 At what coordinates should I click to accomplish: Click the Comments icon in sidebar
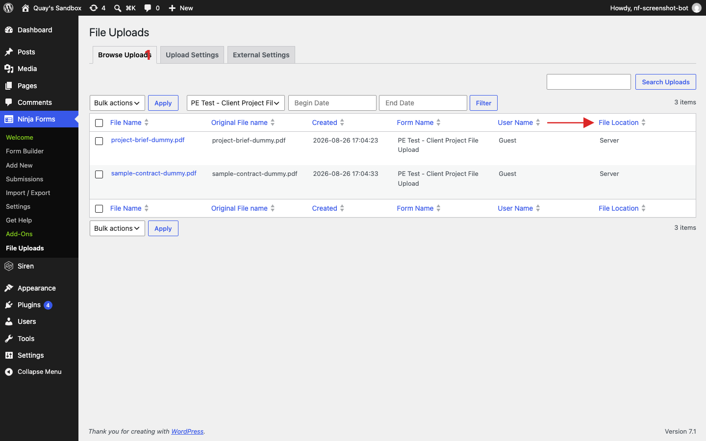9,102
